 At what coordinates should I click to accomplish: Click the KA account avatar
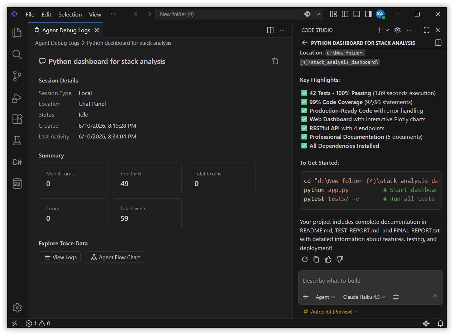[380, 14]
